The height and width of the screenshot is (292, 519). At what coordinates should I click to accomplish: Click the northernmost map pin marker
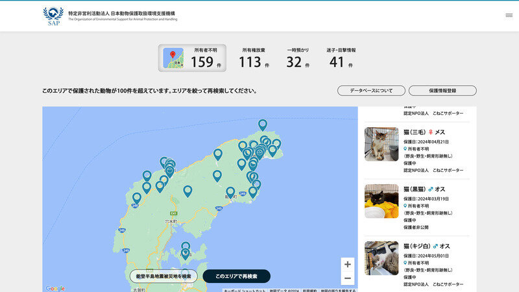(262, 124)
